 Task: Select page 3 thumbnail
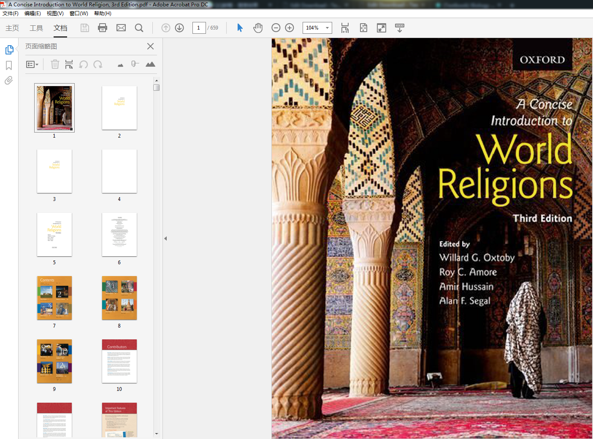54,171
